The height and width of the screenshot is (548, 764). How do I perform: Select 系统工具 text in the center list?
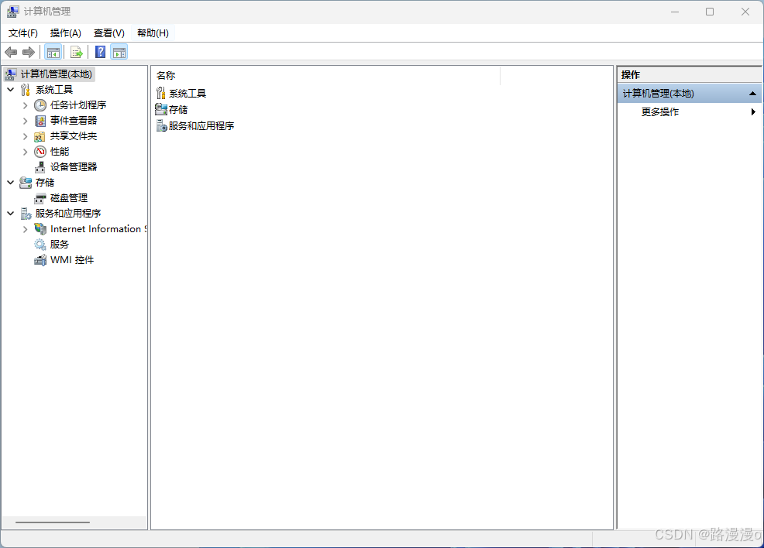click(188, 93)
